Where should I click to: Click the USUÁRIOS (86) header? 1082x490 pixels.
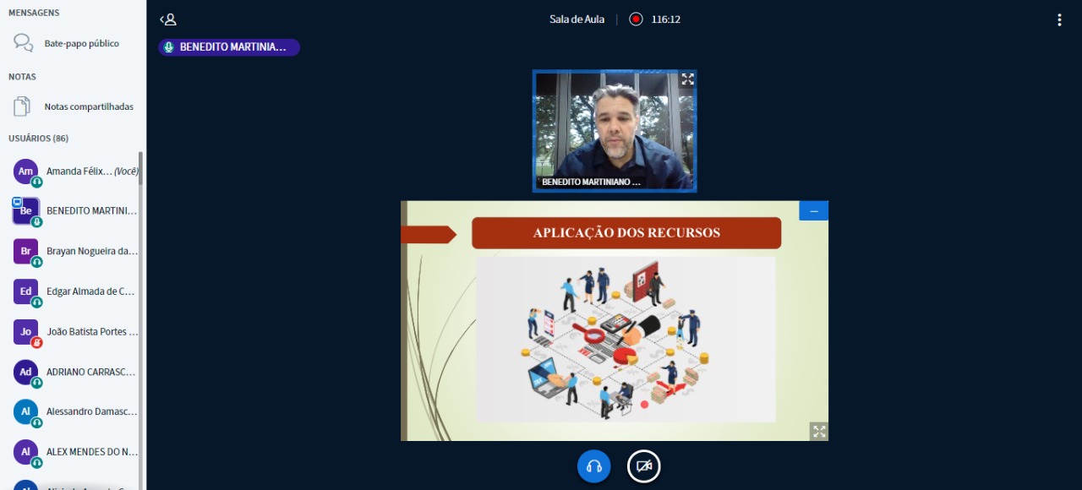pyautogui.click(x=39, y=138)
